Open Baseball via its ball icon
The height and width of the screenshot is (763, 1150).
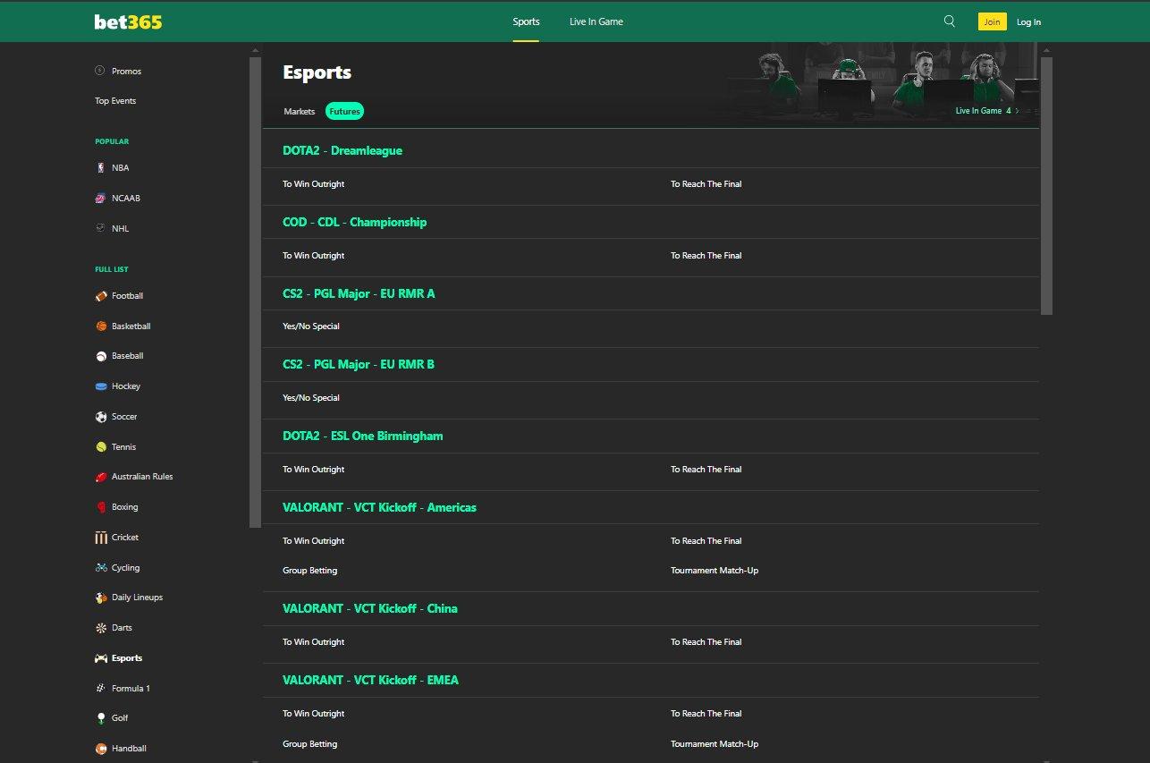tap(101, 356)
